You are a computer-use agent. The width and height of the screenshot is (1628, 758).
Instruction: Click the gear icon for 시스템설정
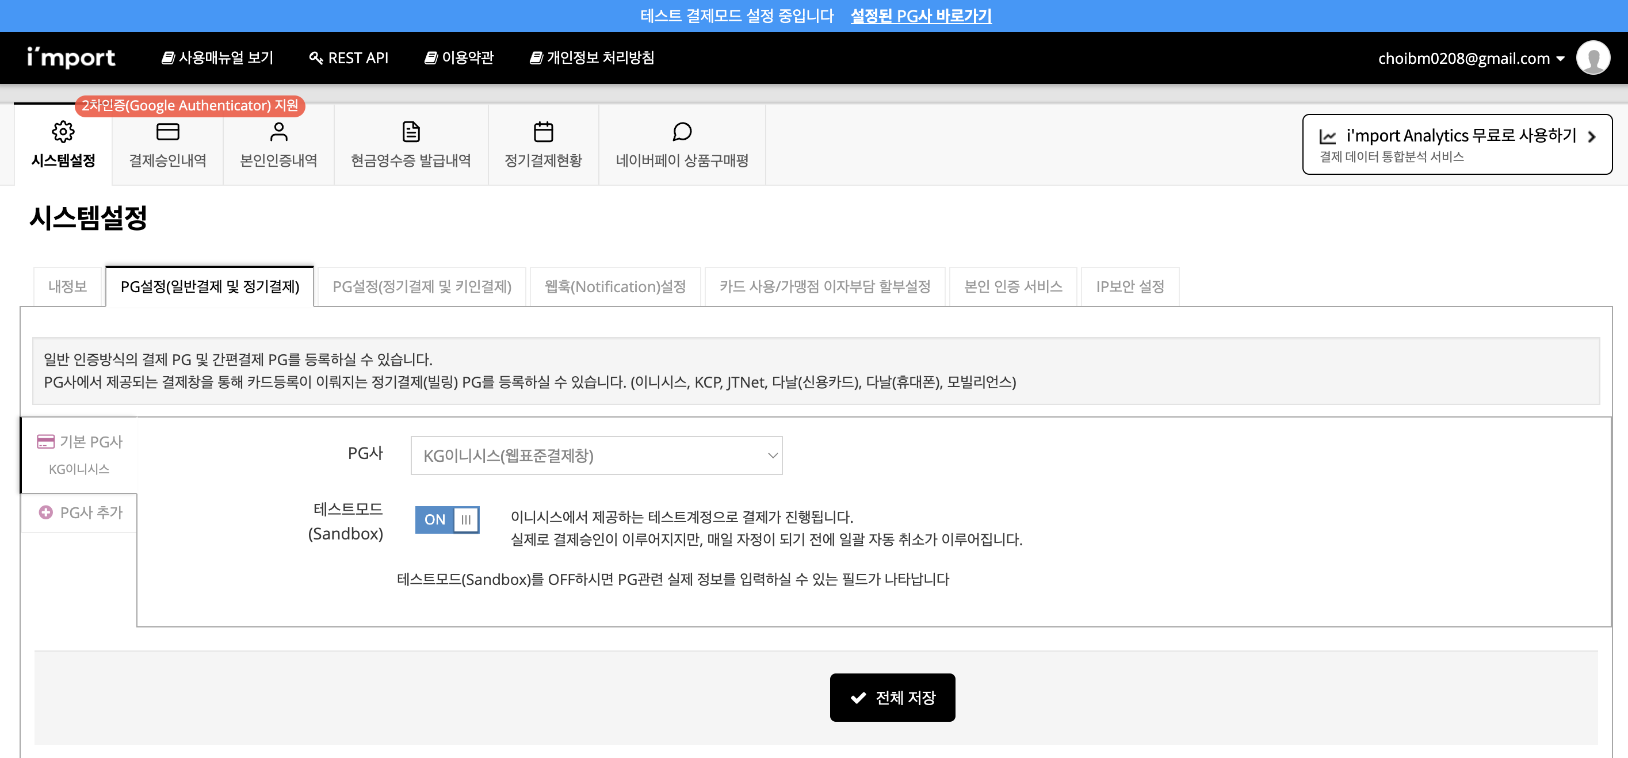point(63,132)
